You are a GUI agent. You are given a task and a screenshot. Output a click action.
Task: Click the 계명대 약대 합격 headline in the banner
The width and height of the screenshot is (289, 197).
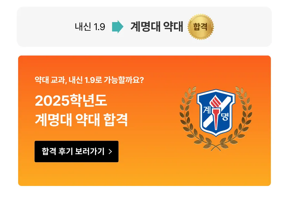[x=81, y=120]
